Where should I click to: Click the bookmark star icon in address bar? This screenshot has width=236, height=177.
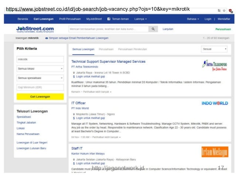click(224, 10)
